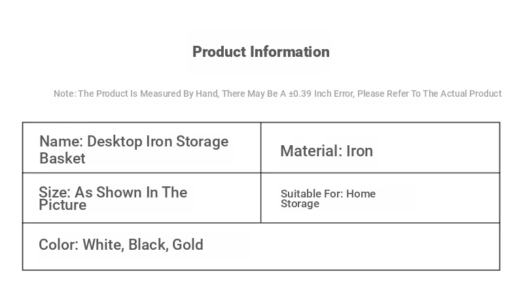Click the word "Picture" in the size cell

(x=62, y=205)
